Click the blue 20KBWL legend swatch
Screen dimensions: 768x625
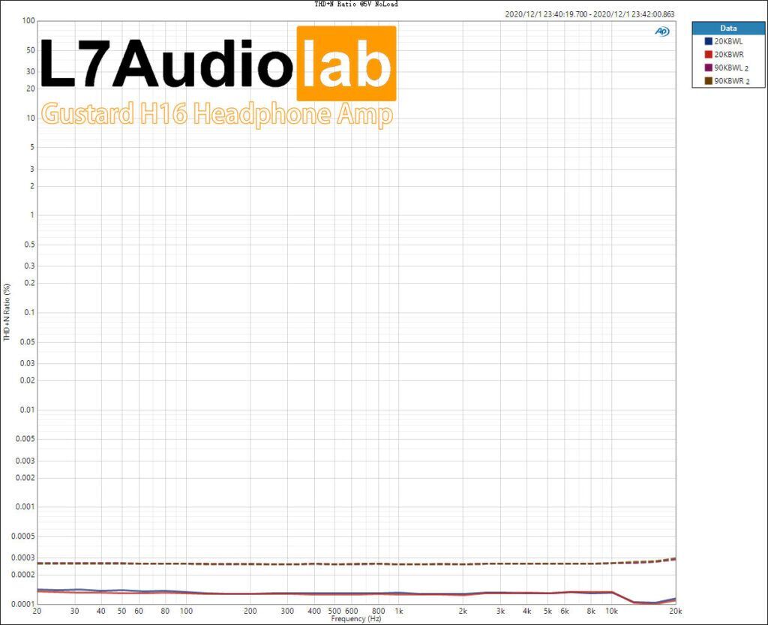click(x=708, y=41)
